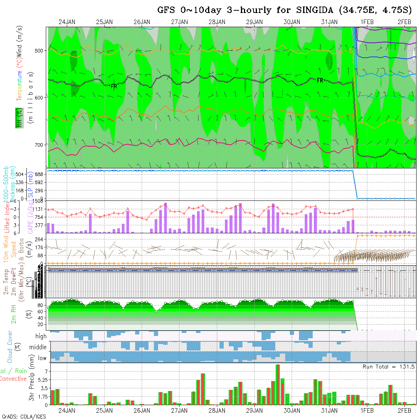Select the 24JAN label on the top axis
Viewport: 420px width, 420px height.
coord(67,22)
